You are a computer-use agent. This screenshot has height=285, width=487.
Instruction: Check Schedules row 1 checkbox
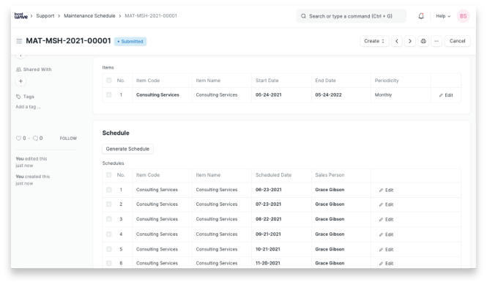pyautogui.click(x=108, y=190)
